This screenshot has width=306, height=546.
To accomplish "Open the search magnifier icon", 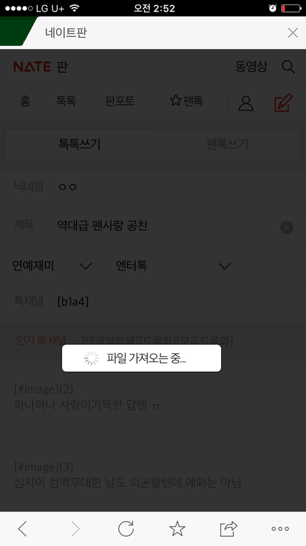I will coord(288,66).
